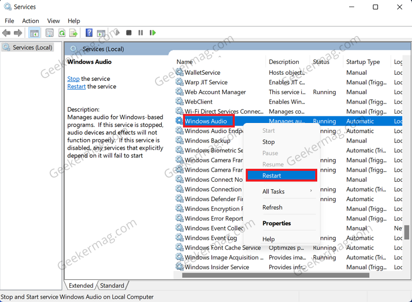Click the Export List toolbar icon
Image resolution: width=412 pixels, height=302 pixels.
[74, 33]
